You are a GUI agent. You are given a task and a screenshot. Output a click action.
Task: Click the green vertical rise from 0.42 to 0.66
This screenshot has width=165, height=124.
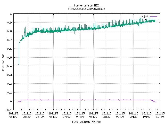click(x=19, y=53)
